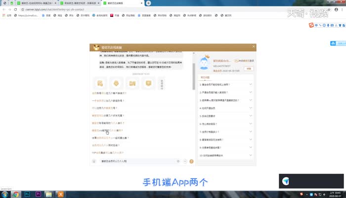
Task: Close the active 爱奇艺在线客服 browser tab
Action: [141, 3]
